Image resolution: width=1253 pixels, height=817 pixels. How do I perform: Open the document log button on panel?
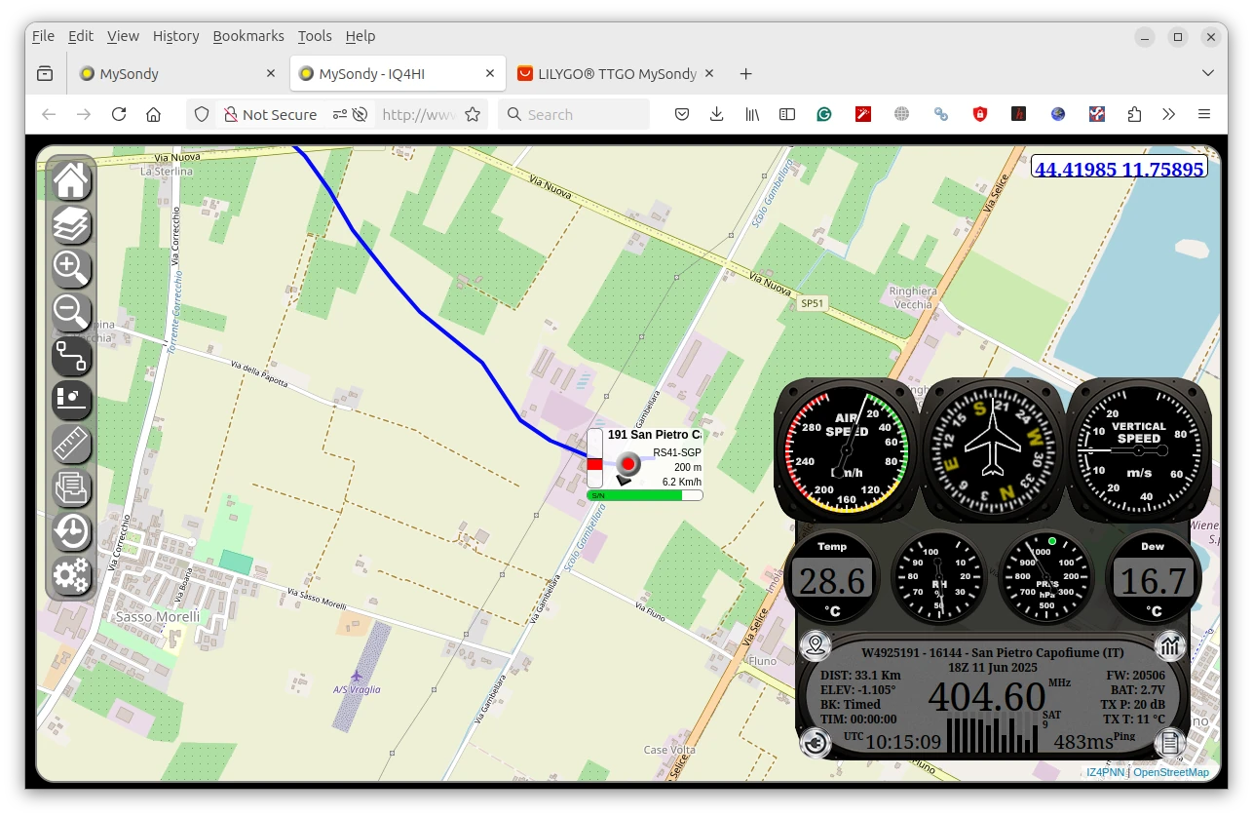(1170, 744)
